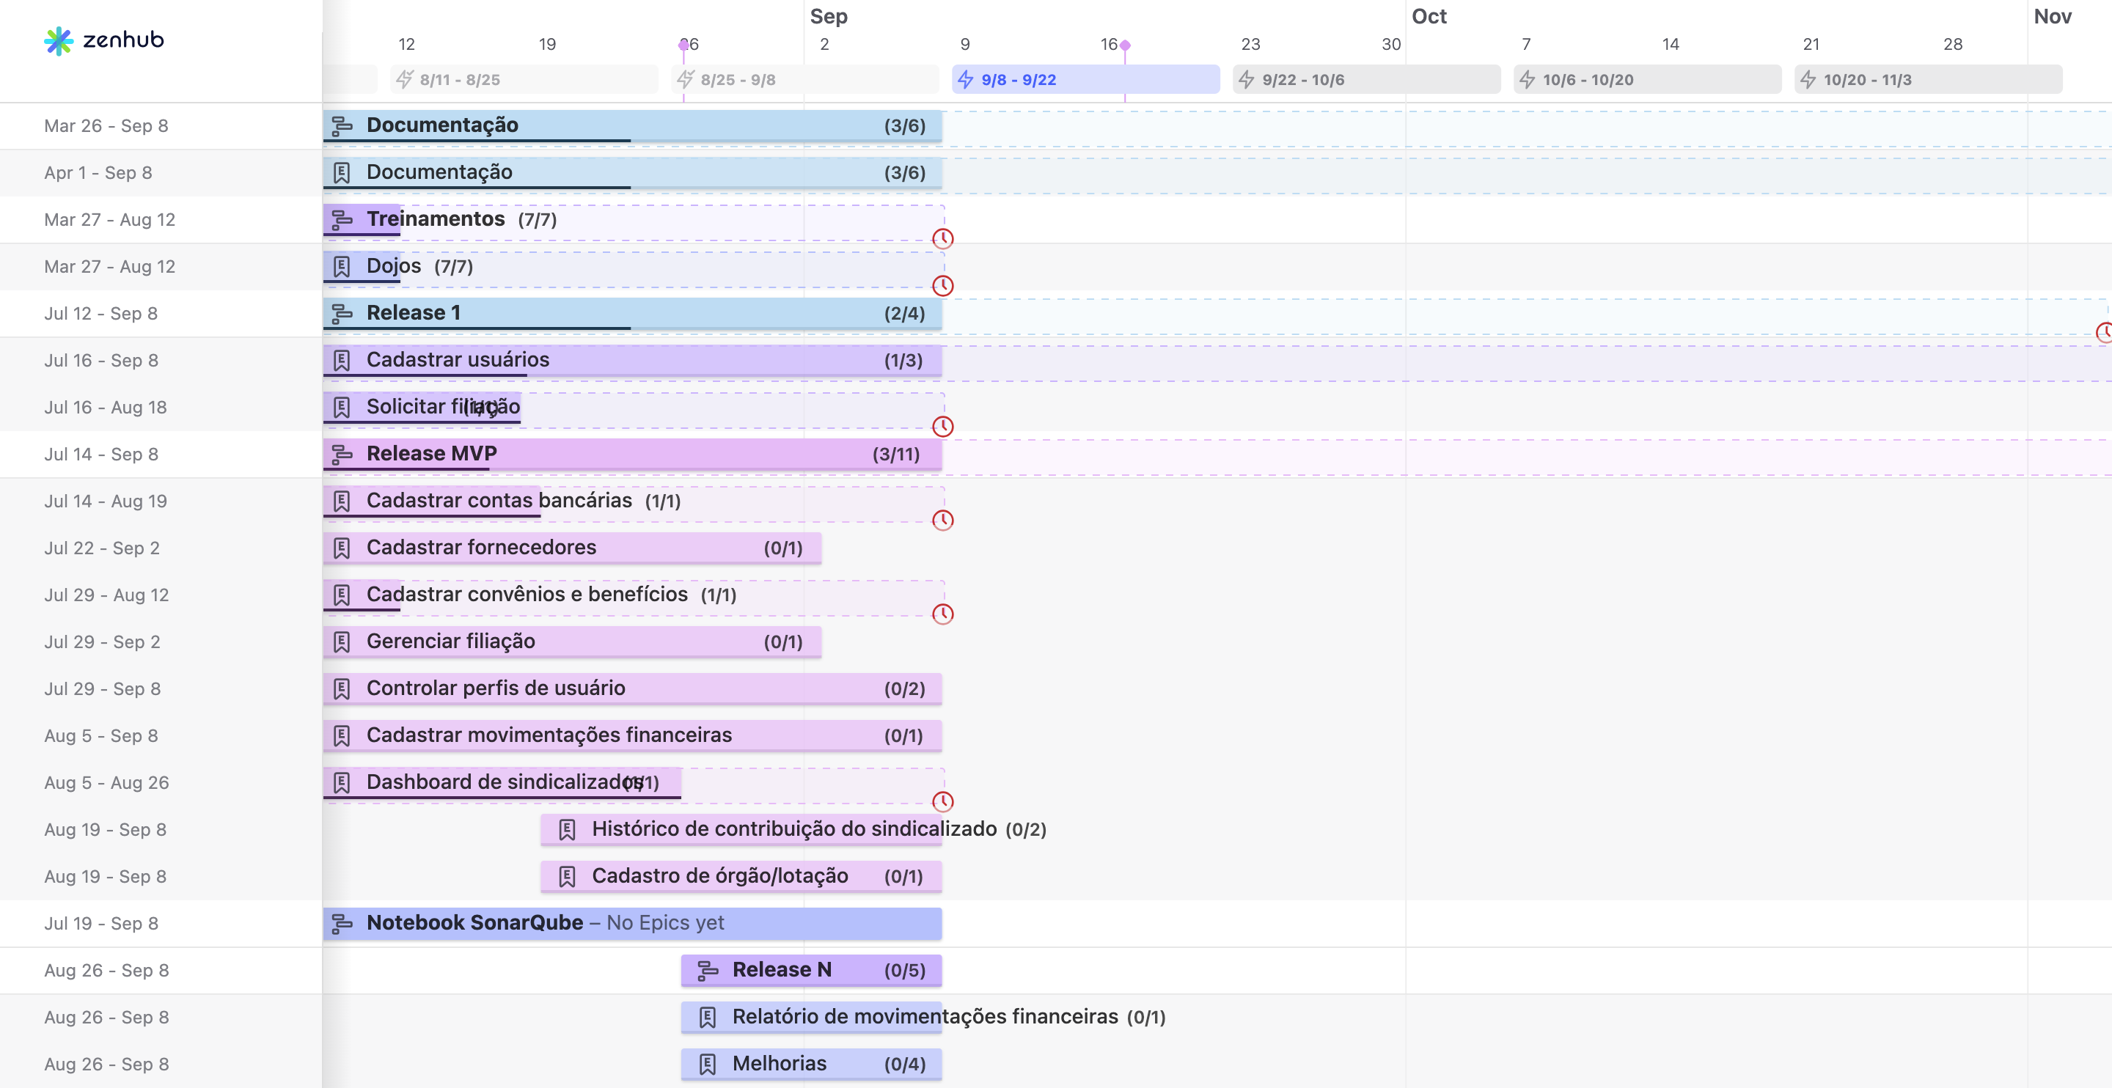Click the epic icon on Dojos bar
Viewport: 2112px width, 1088px height.
pyautogui.click(x=342, y=266)
